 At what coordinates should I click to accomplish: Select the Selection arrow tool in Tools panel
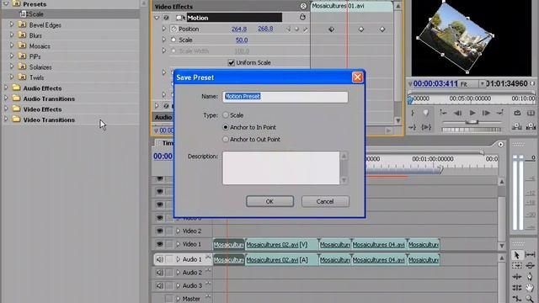[516, 255]
